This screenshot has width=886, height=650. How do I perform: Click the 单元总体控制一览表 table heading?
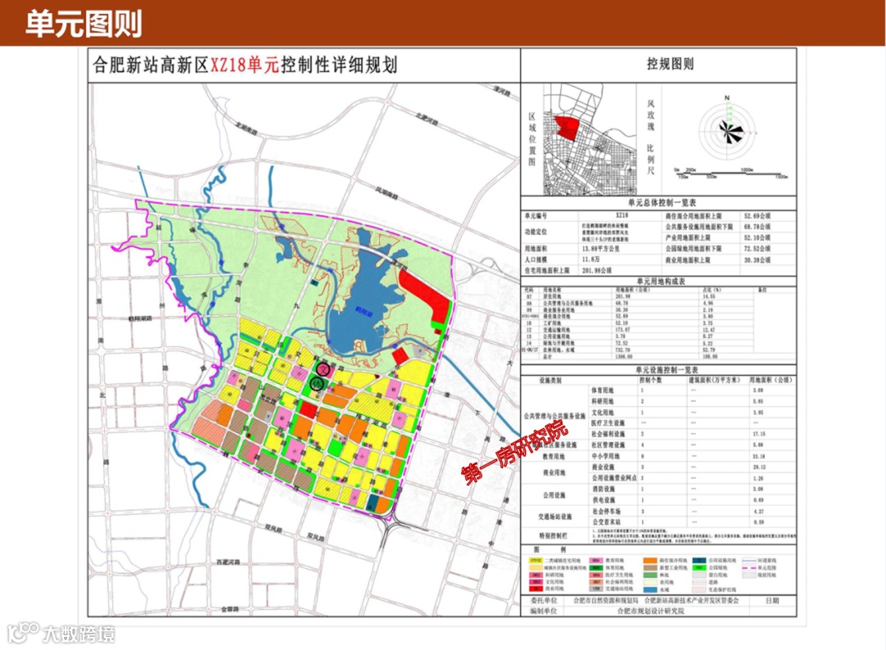(x=662, y=203)
